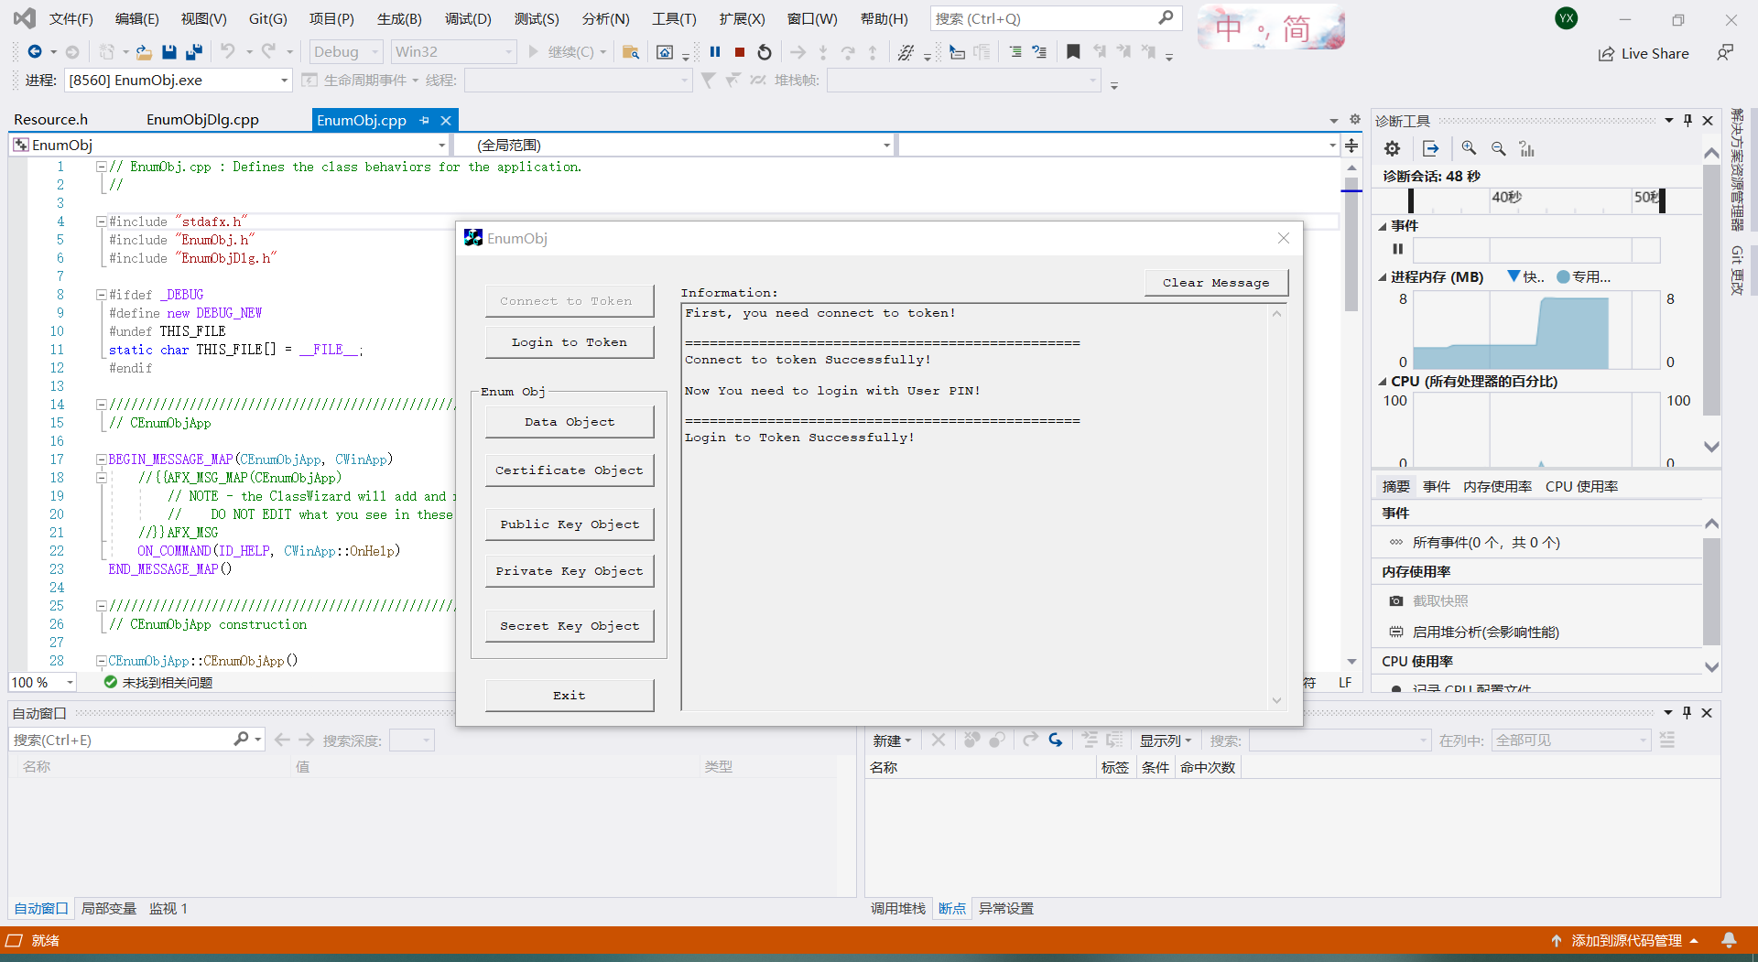Open the Debug configuration dropdown
This screenshot has height=962, width=1758.
tap(374, 52)
